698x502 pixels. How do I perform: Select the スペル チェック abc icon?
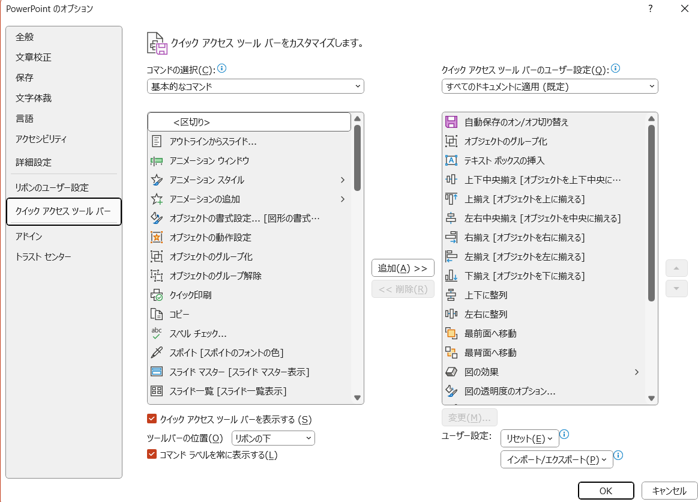(156, 333)
